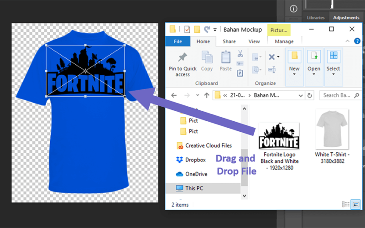Switch to the View tab
Image resolution: width=365 pixels, height=228 pixels.
coord(254,41)
